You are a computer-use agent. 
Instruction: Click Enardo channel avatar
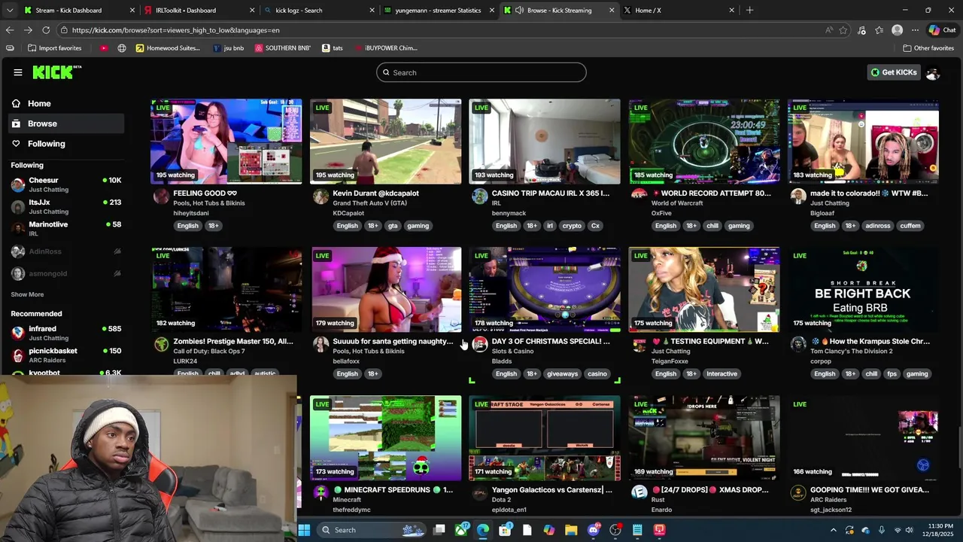click(x=639, y=493)
